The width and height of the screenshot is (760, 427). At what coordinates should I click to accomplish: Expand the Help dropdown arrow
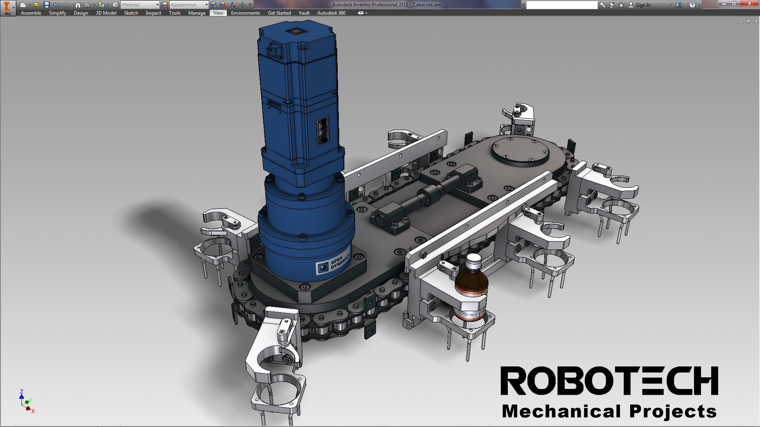[699, 5]
